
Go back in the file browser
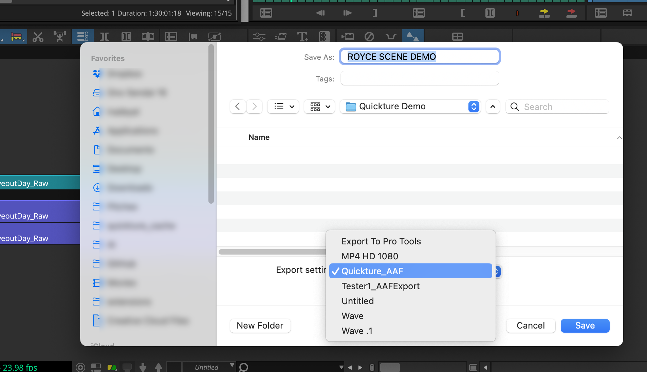coord(238,107)
